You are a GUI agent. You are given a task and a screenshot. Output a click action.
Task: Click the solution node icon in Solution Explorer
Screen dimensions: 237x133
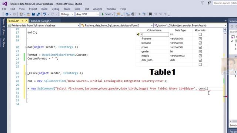[x=233, y=37]
